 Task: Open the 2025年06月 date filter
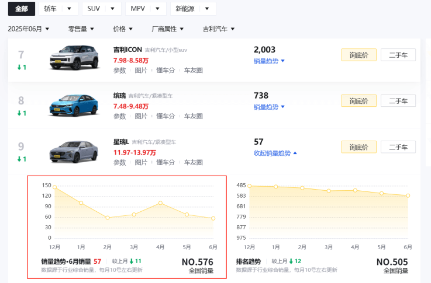[x=28, y=29]
